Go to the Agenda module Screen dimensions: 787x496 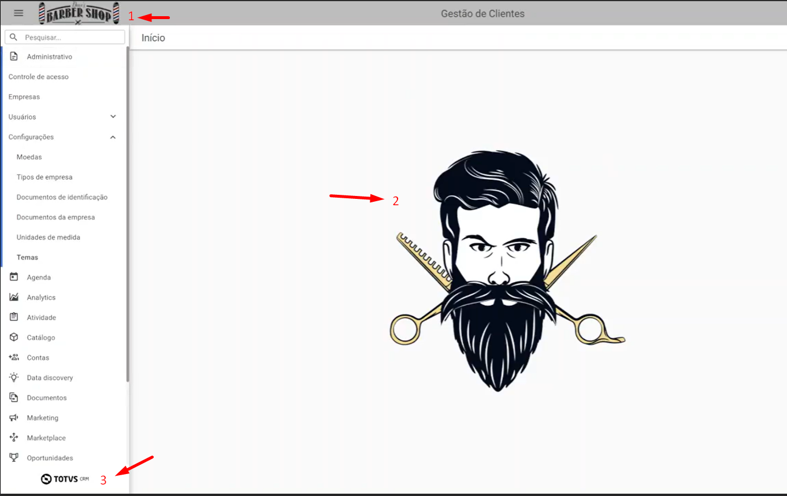click(39, 277)
